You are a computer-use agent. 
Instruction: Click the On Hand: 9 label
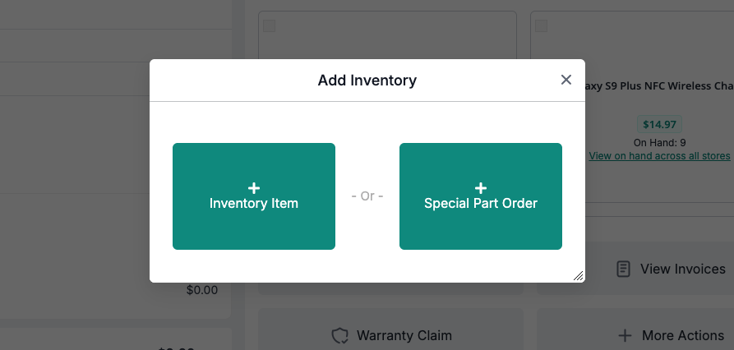coord(659,143)
